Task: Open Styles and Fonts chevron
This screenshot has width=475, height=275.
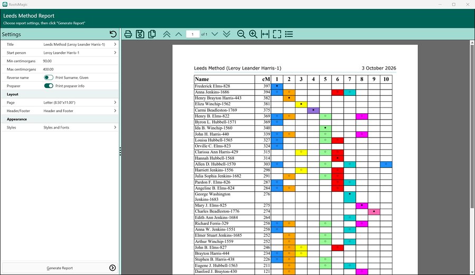Action: coord(115,127)
